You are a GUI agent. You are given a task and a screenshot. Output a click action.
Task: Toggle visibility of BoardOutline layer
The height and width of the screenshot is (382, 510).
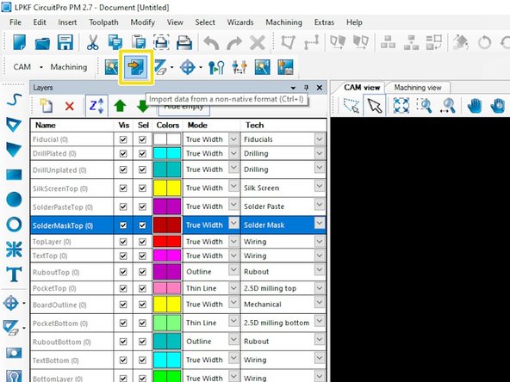123,305
